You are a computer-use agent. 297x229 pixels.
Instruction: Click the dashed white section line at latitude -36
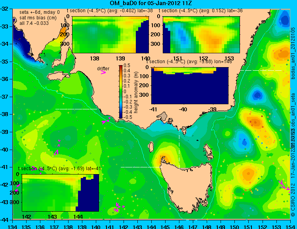click(x=261, y=70)
